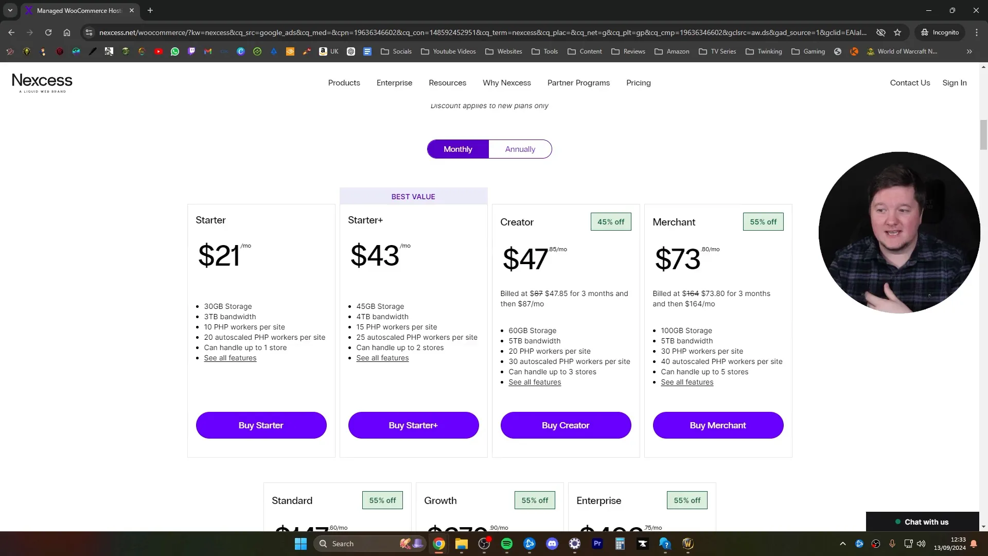988x556 pixels.
Task: Click the eye-slash tracking protection icon
Action: click(x=881, y=32)
